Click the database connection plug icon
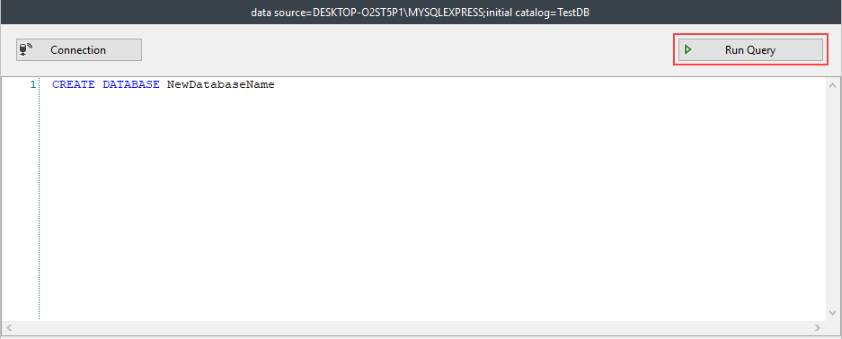Viewport: 842px width, 339px height. tap(26, 50)
